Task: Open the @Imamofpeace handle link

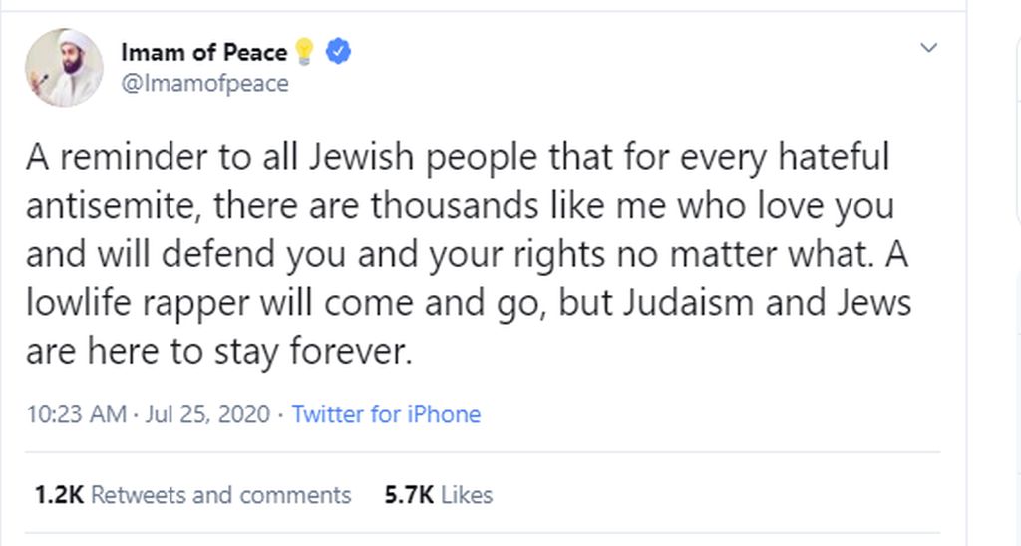Action: coord(204,84)
